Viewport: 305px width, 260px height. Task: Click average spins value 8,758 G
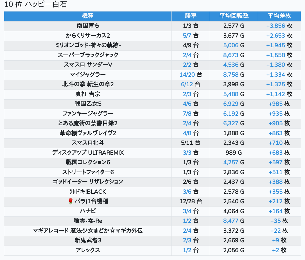[234, 75]
